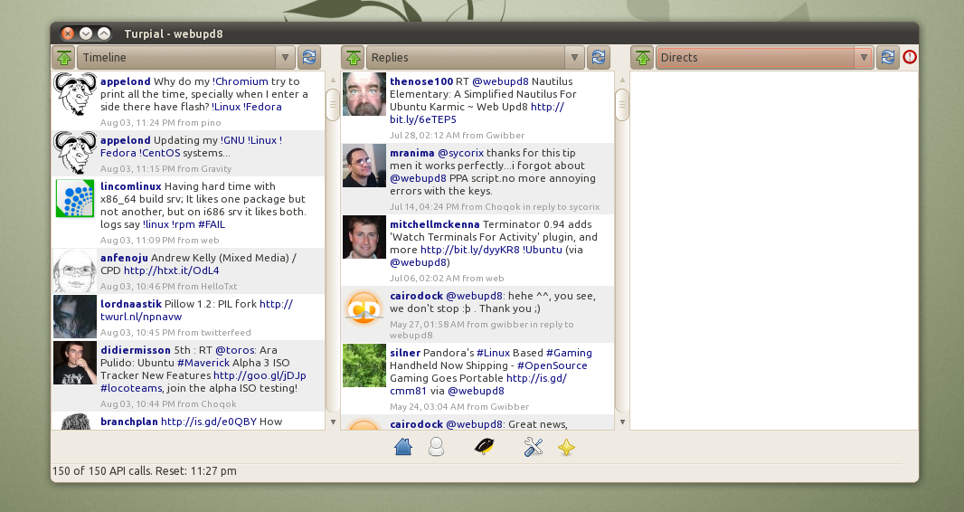The width and height of the screenshot is (964, 512).
Task: Click the Timeline scroll down arrow
Action: [333, 422]
